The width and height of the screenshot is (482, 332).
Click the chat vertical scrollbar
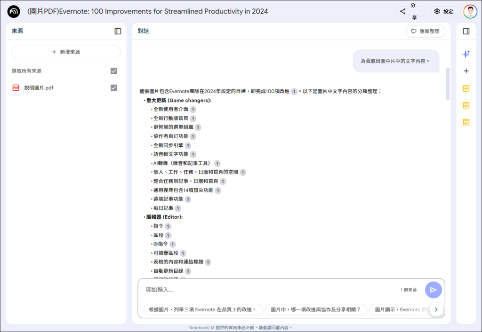pos(448,84)
